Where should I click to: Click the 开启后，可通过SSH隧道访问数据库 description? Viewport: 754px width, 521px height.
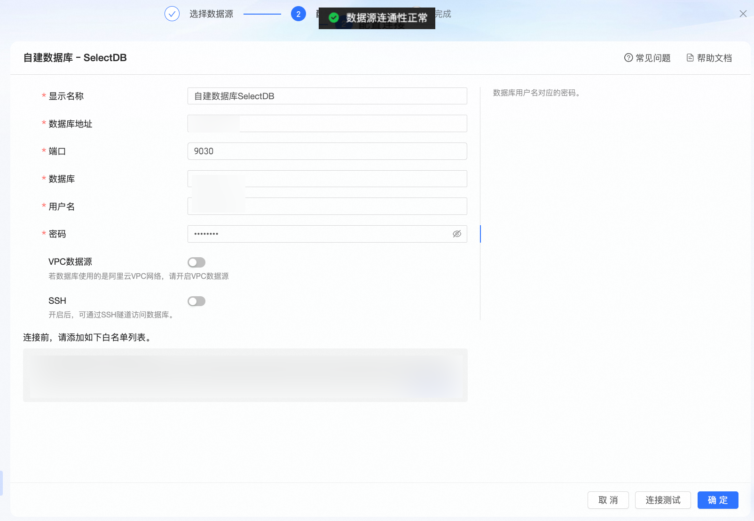click(x=112, y=315)
